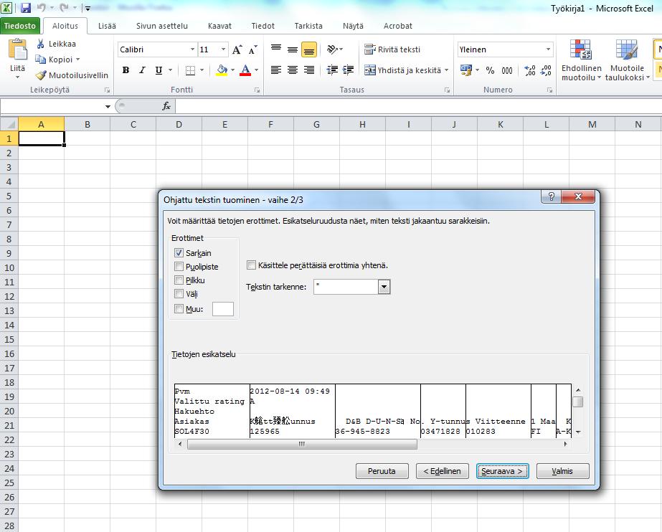Toggle bold formatting
Screen dimensions: 662x532
tap(126, 70)
